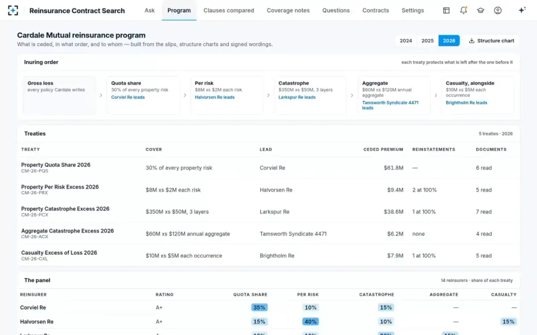Viewport: 537px width, 335px height.
Task: Click chevron between Quota share and Per risk
Action: (x=185, y=95)
